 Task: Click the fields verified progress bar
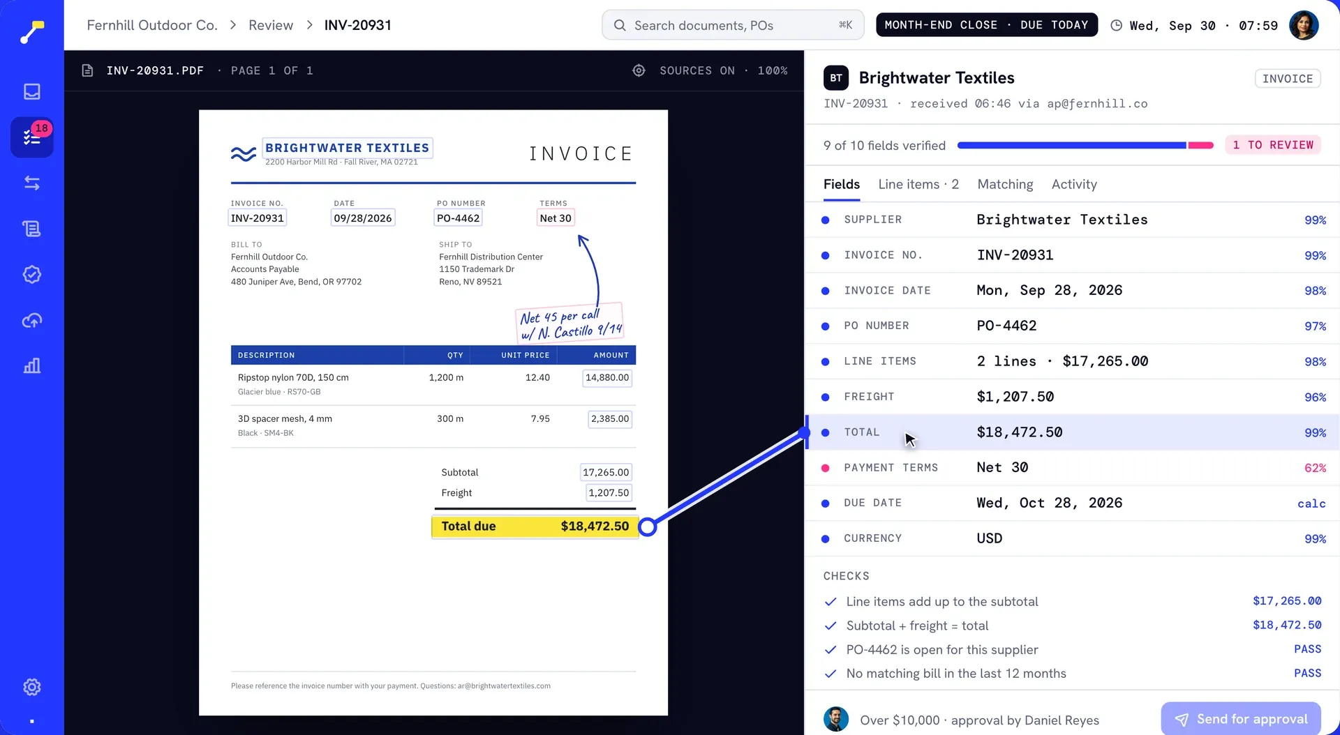(x=1085, y=145)
